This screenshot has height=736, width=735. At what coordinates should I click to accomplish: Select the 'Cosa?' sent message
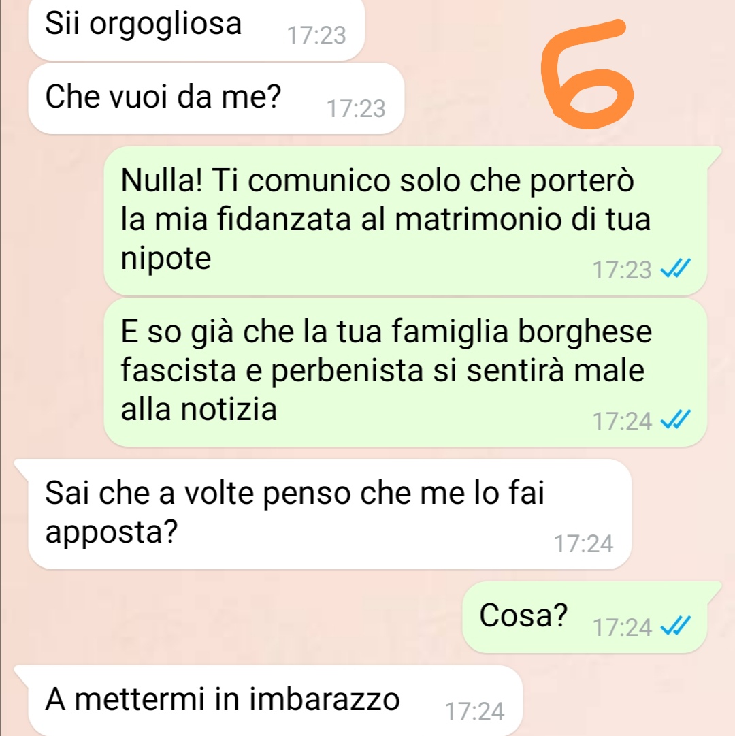[592, 618]
